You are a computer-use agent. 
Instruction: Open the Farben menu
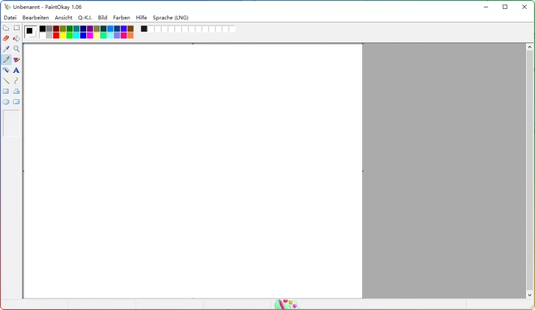121,17
